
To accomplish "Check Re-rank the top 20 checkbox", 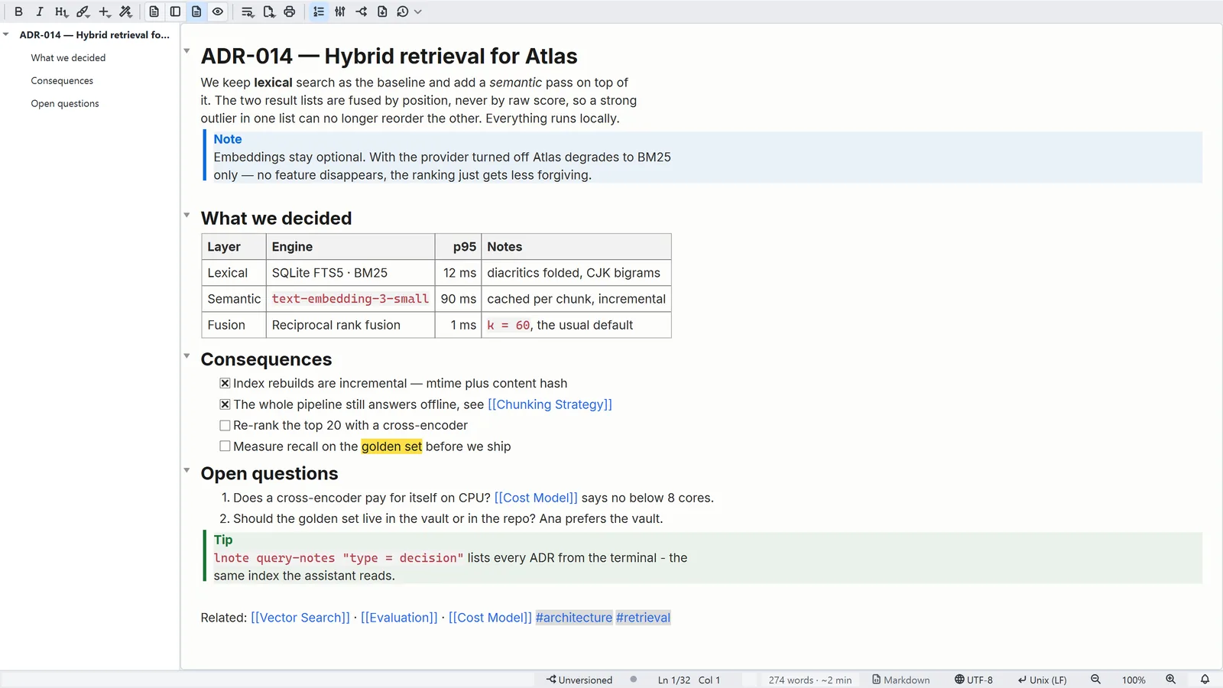I will click(225, 425).
